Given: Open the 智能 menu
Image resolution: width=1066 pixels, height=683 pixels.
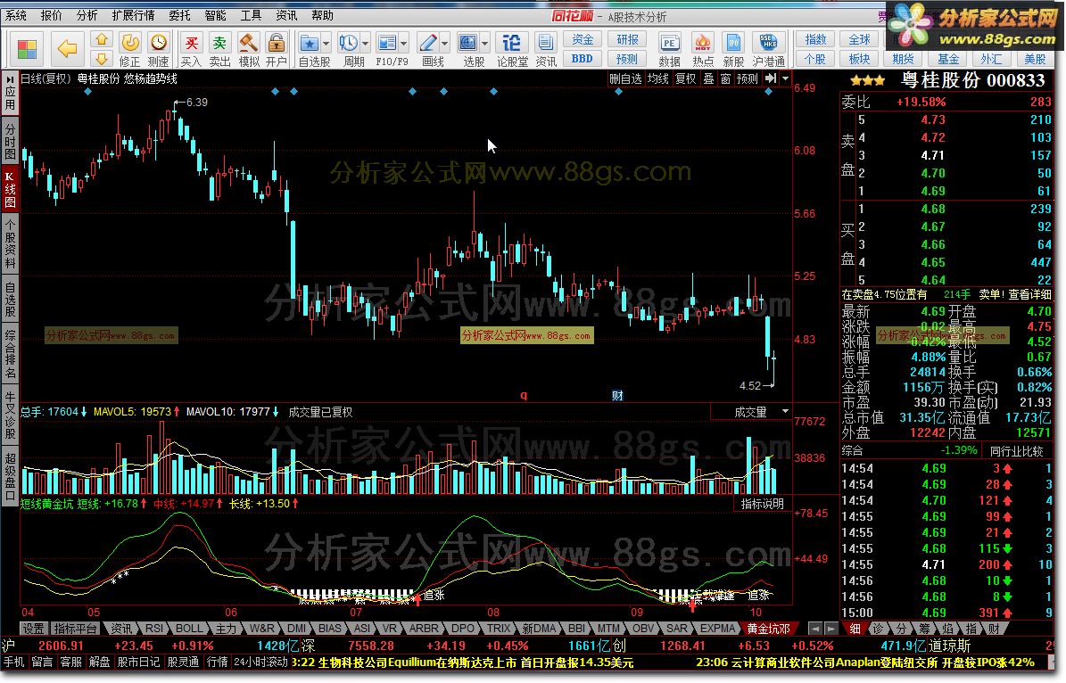Looking at the screenshot, I should [x=216, y=15].
